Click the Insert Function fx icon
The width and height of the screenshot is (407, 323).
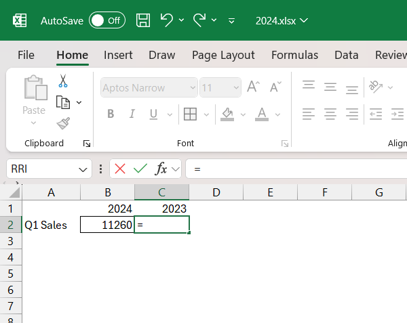point(161,169)
